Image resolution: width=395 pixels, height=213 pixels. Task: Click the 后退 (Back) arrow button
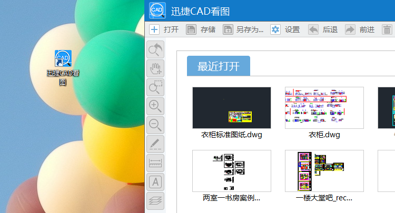coord(322,29)
